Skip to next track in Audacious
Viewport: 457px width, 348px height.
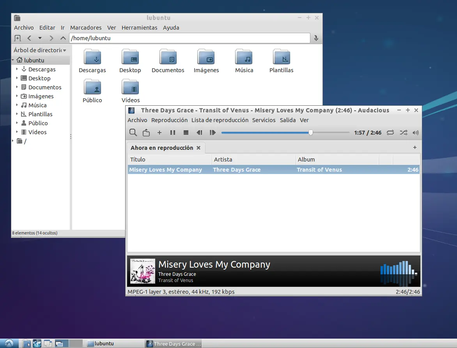213,133
